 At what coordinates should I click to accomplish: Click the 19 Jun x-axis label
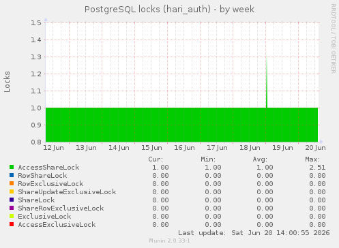[282, 148]
